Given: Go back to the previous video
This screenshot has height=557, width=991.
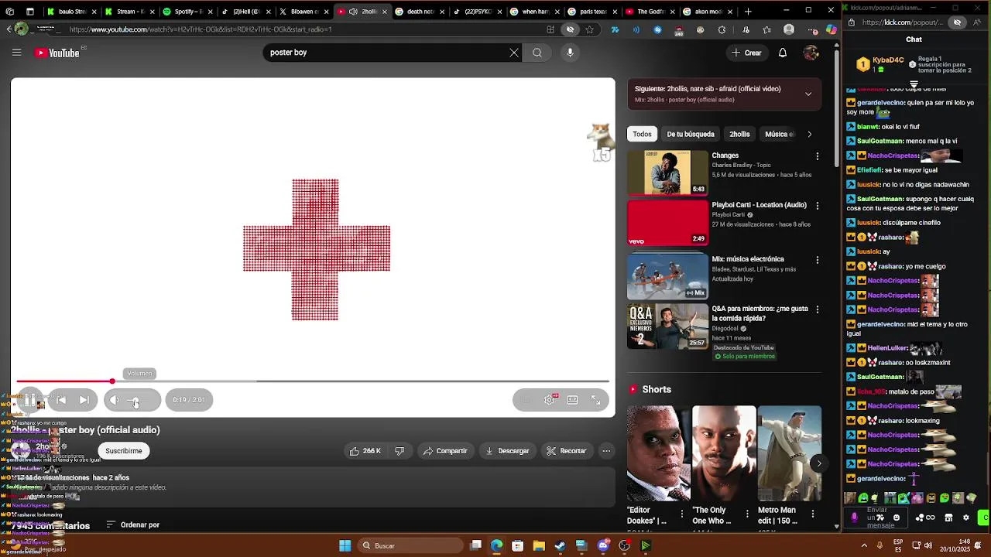Looking at the screenshot, I should click(x=61, y=400).
